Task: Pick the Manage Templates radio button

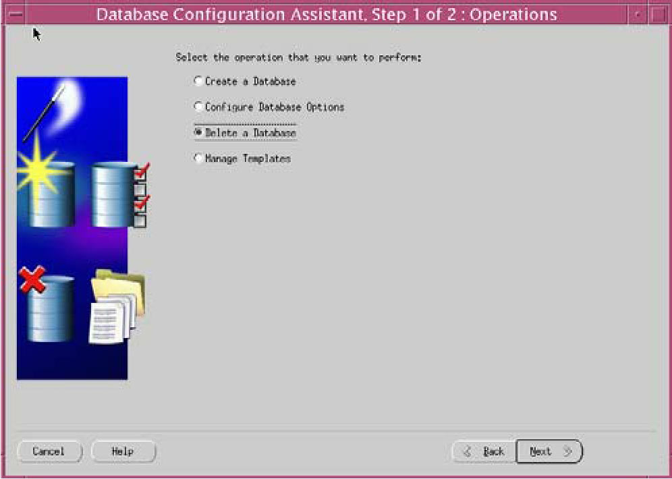Action: tap(198, 159)
